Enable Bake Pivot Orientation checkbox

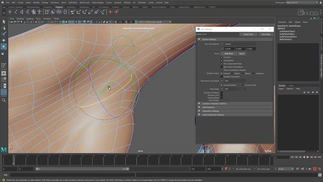[222, 67]
